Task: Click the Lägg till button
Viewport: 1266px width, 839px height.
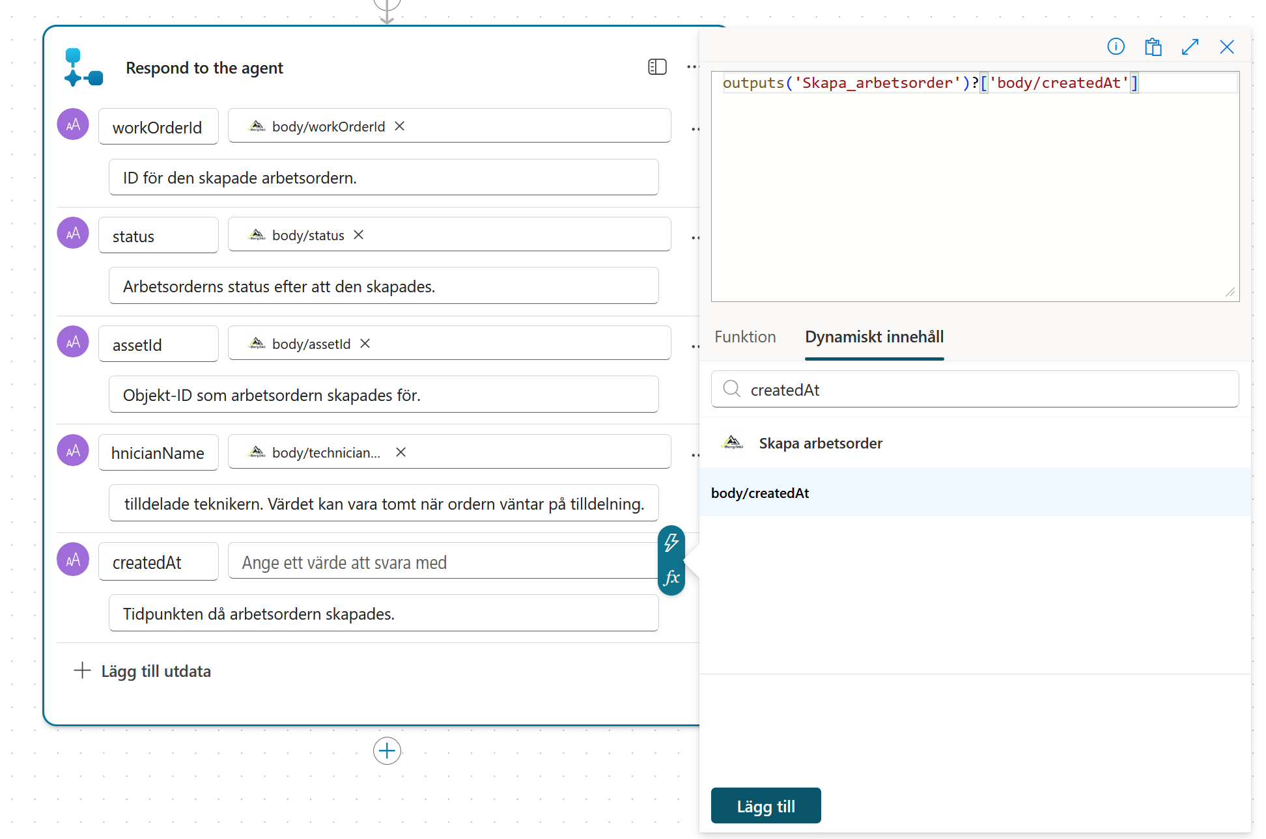Action: (766, 806)
